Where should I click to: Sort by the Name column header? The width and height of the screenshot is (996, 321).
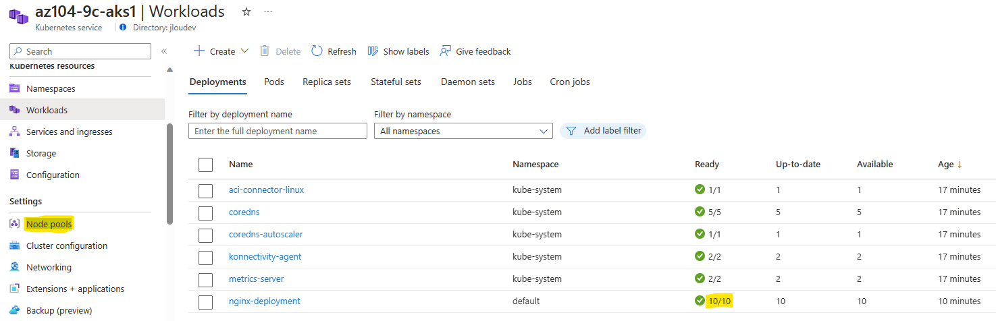240,165
